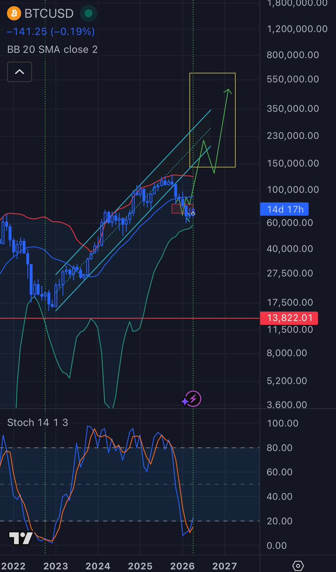Click the 230,000.00 price scale label
The width and height of the screenshot is (336, 572).
point(293,135)
